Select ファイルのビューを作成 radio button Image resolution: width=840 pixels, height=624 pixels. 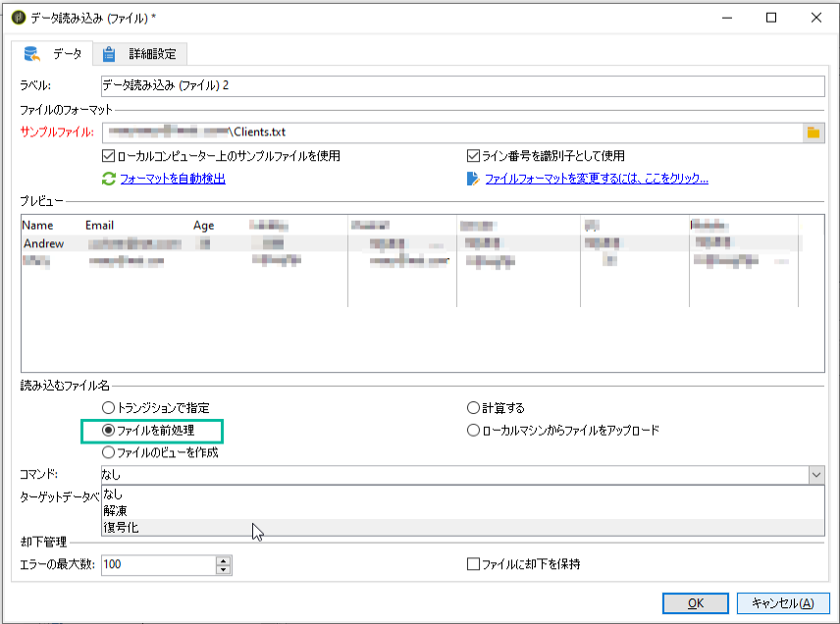click(x=108, y=452)
